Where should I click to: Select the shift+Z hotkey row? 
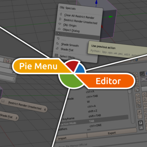93,111
